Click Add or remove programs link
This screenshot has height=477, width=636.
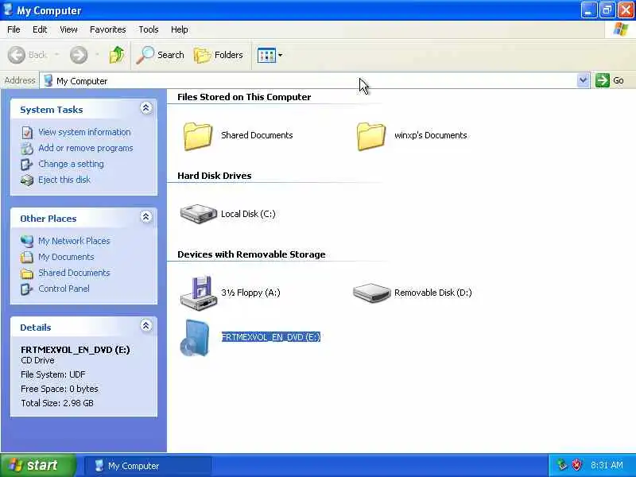86,148
